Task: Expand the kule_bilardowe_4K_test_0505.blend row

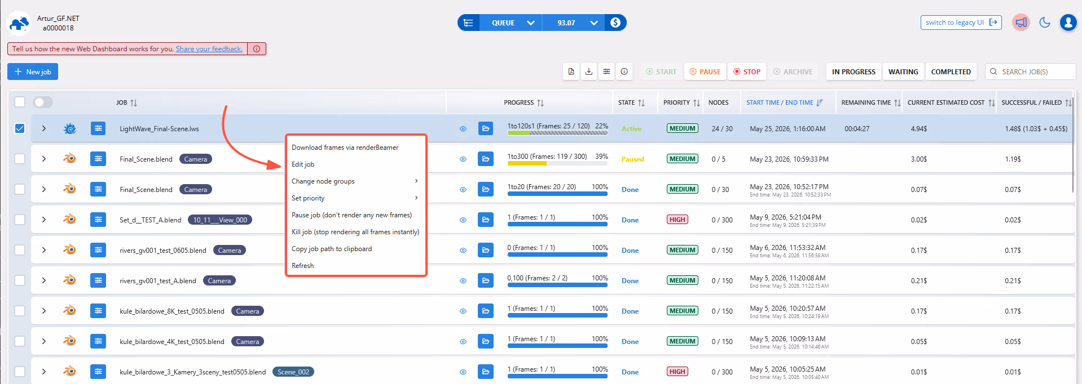Action: coord(43,341)
